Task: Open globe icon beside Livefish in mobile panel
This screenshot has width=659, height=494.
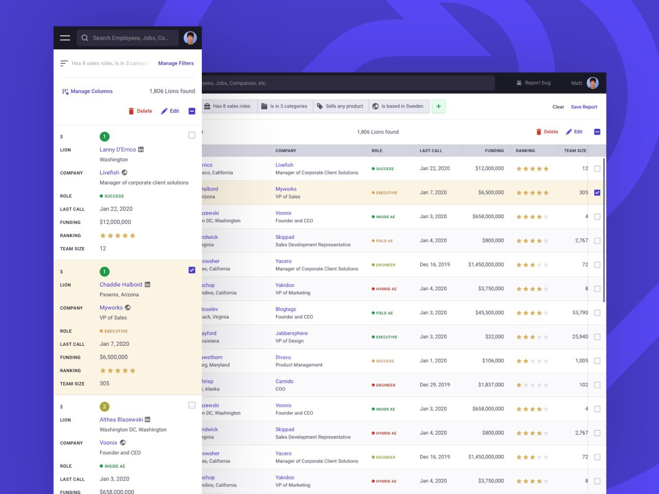Action: [x=125, y=173]
